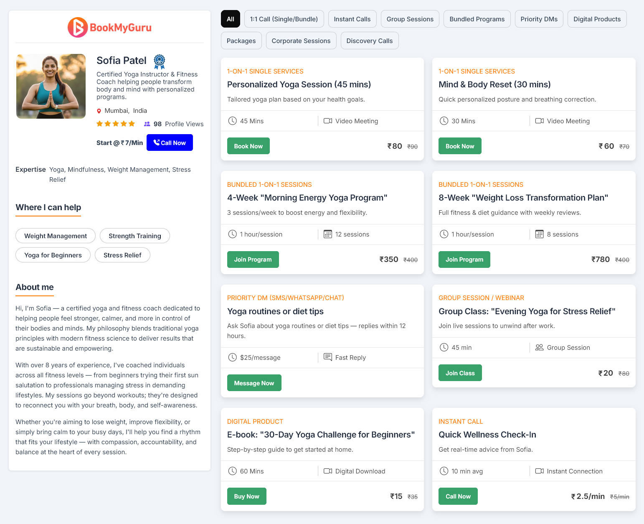The height and width of the screenshot is (524, 644).
Task: Book the Personalized Yoga Session
Action: tap(248, 146)
